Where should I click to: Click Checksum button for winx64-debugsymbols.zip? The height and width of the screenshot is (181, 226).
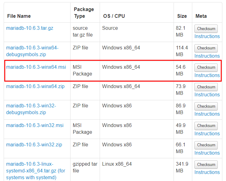click(206, 48)
